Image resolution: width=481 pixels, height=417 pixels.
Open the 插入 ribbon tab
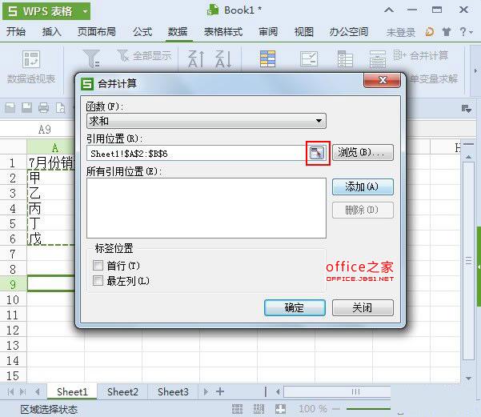click(x=51, y=31)
